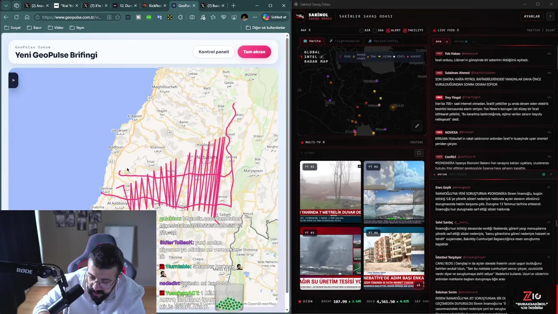Open AYARLAR in Sakinol window
The image size is (558, 314).
coord(532,16)
